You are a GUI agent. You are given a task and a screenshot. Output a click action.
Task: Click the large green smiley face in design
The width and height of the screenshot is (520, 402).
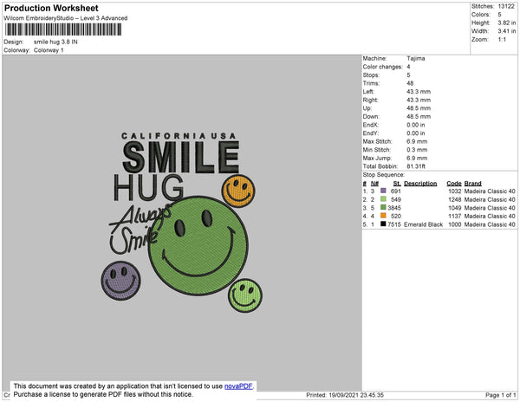(x=198, y=245)
